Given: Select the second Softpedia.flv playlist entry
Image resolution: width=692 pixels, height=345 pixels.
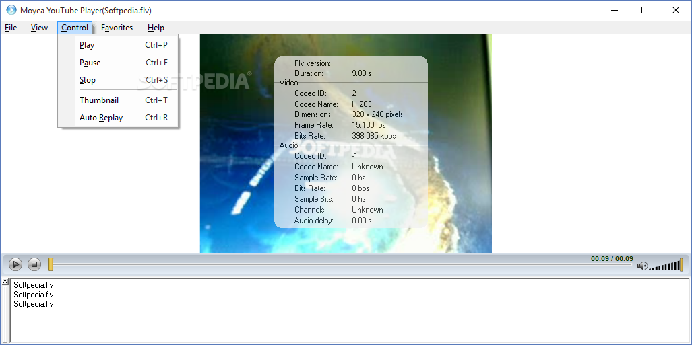Looking at the screenshot, I should (x=34, y=295).
